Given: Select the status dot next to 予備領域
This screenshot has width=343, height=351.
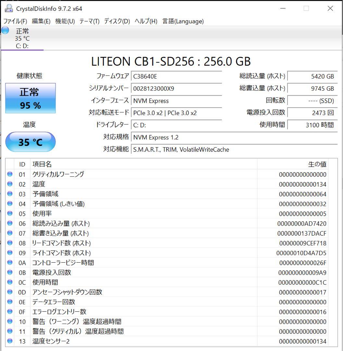Looking at the screenshot, I should 10,194.
